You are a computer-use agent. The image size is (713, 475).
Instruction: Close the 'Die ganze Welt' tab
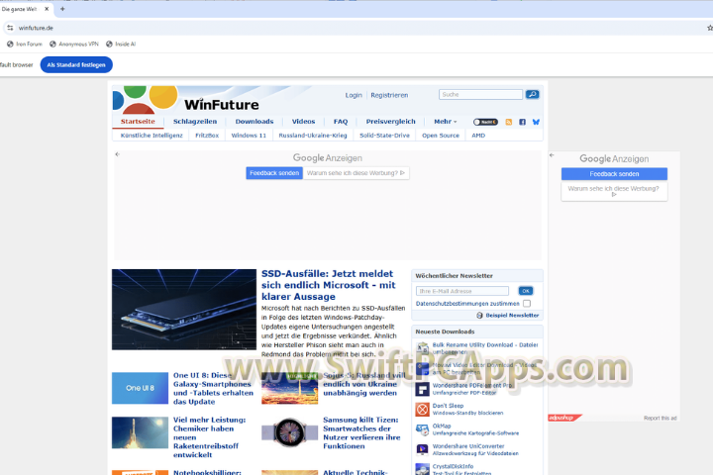click(x=47, y=9)
